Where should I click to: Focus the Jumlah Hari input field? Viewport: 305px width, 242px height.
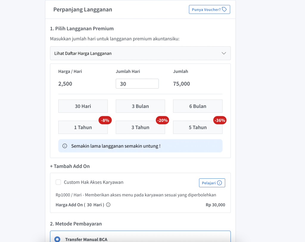pyautogui.click(x=137, y=84)
